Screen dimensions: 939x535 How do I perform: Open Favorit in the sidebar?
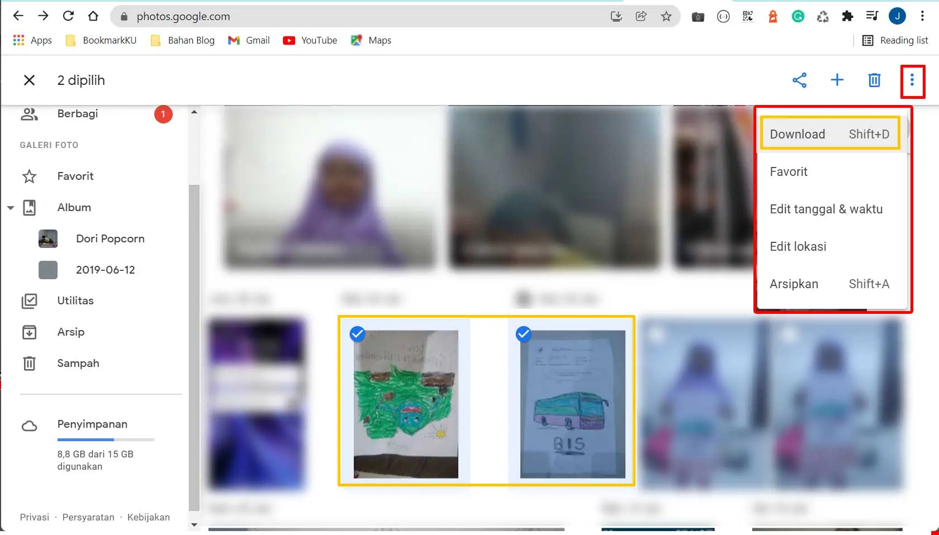[75, 176]
